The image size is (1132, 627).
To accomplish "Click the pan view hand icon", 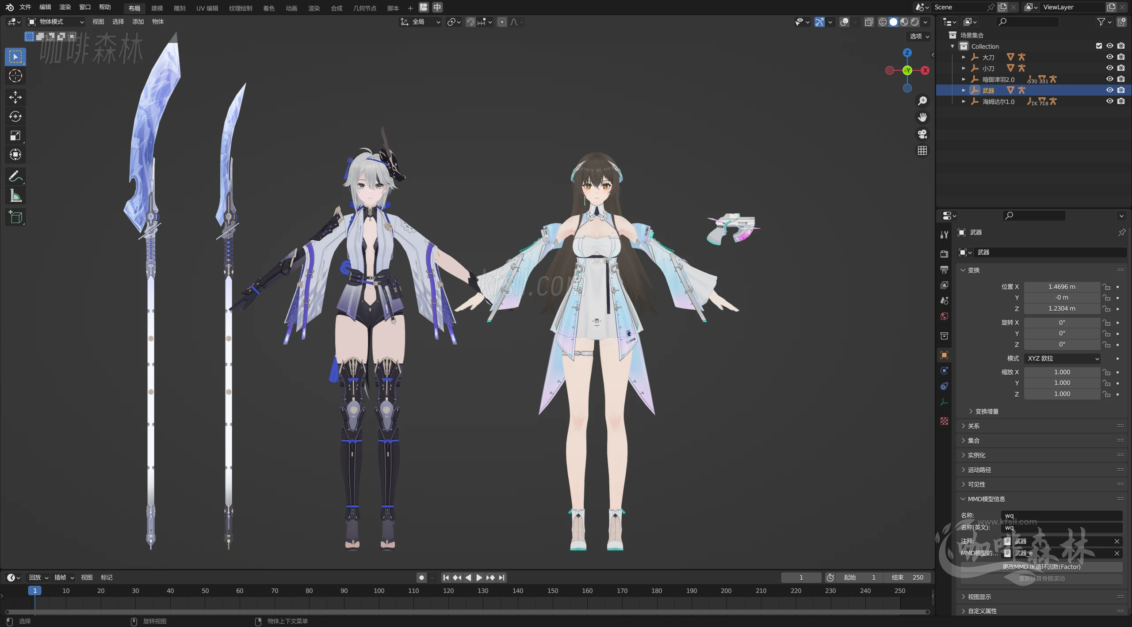I will [922, 117].
